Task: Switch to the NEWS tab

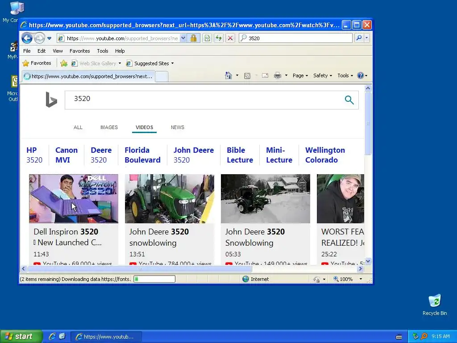Action: point(178,127)
